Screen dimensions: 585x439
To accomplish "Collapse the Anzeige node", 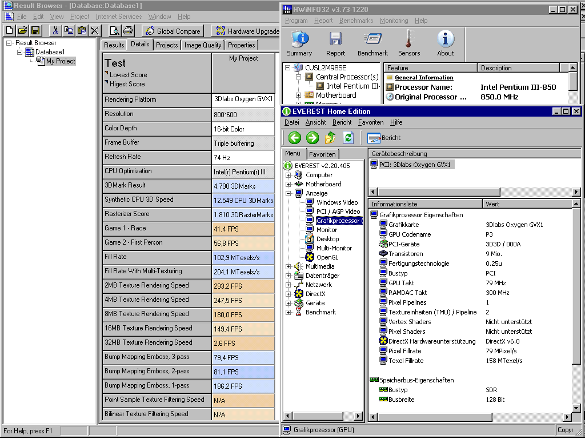I will pos(288,193).
